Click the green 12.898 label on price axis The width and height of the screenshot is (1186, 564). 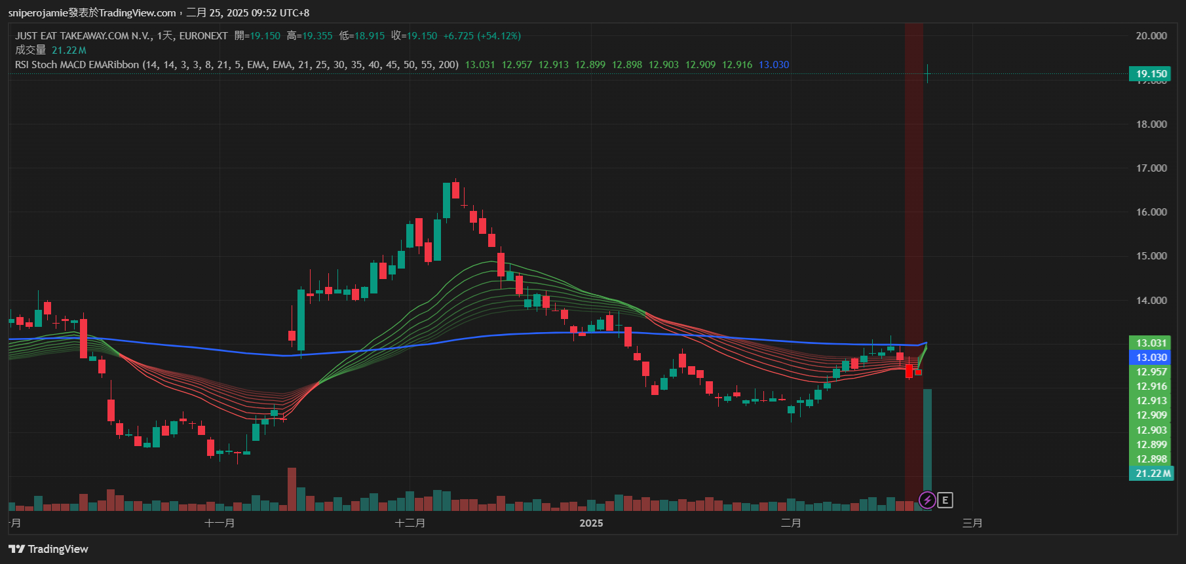1151,459
